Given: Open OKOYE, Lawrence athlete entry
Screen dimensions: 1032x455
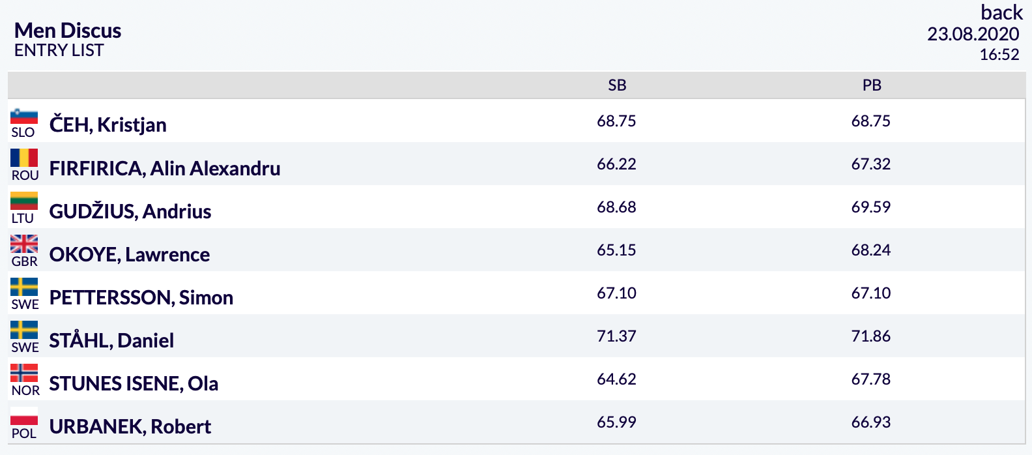Looking at the screenshot, I should point(130,254).
